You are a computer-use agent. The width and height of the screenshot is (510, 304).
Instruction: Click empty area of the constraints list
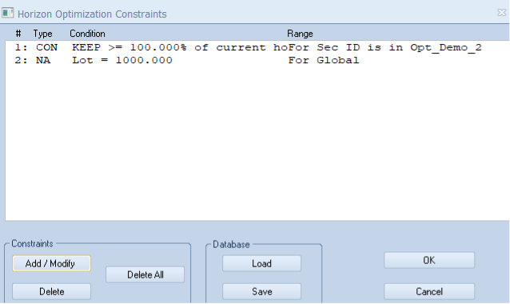(x=257, y=143)
